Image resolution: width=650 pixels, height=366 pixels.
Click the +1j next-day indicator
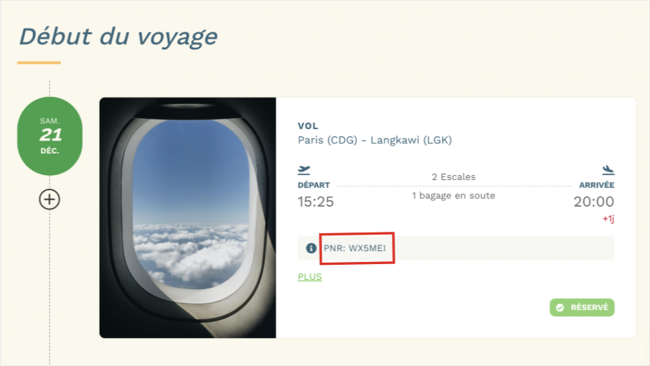(x=608, y=218)
